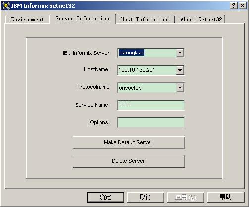
Task: Expand the Protocolname dropdown arrow
Action: pos(180,88)
